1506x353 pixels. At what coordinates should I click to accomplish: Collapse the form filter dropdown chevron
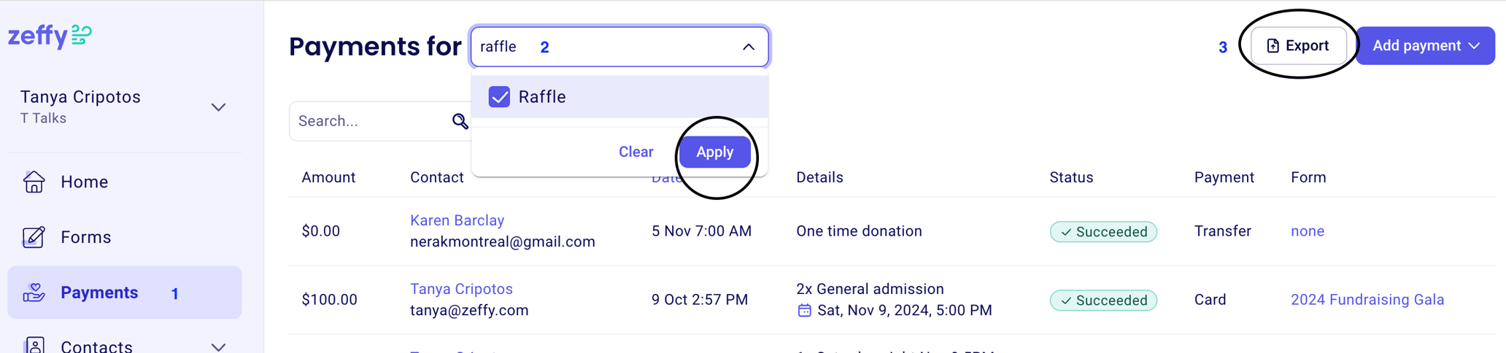[x=749, y=47]
